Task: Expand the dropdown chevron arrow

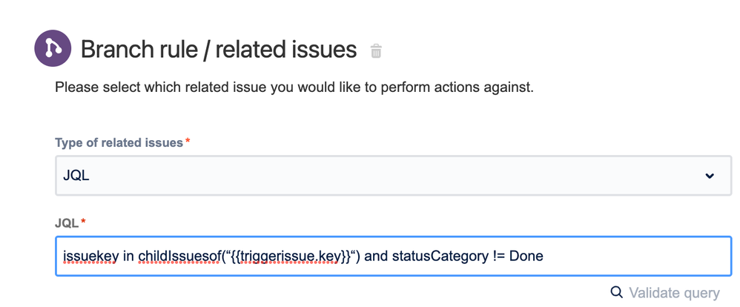Action: point(710,176)
